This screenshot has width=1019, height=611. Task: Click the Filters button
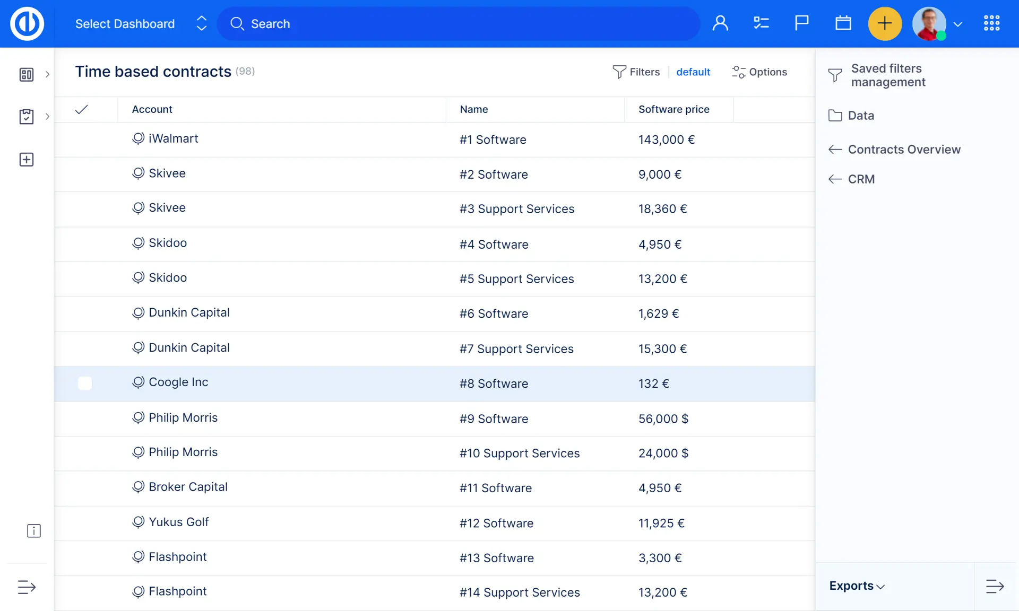pyautogui.click(x=636, y=72)
